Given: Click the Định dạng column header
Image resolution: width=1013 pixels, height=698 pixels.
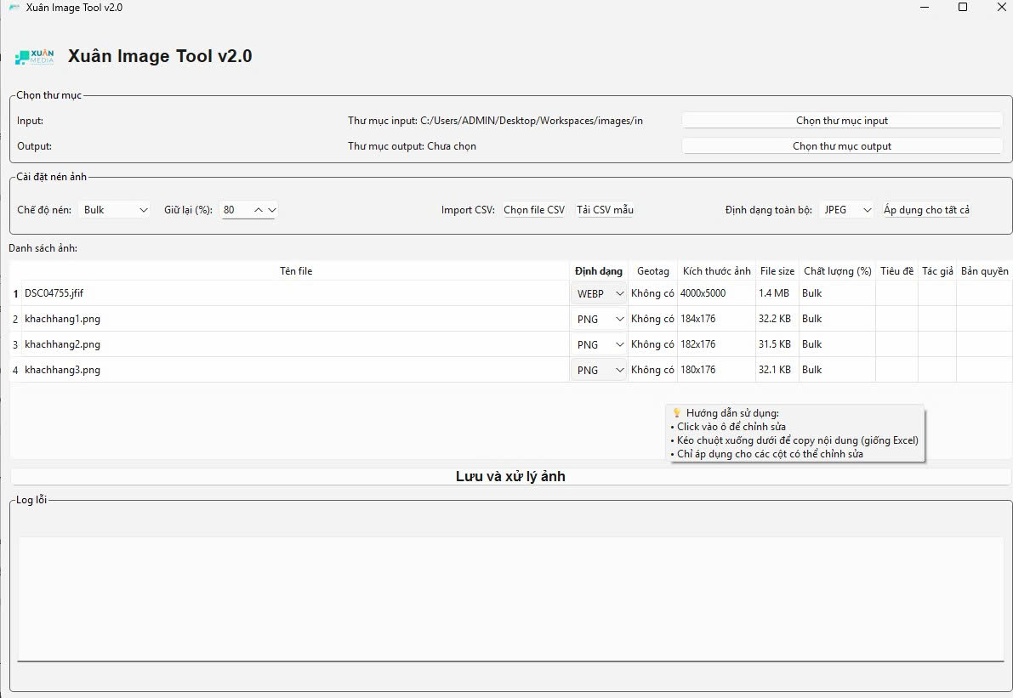Looking at the screenshot, I should point(599,271).
